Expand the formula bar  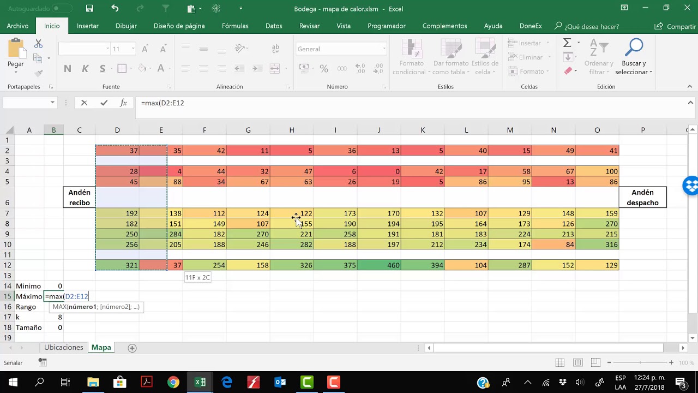[x=690, y=103]
